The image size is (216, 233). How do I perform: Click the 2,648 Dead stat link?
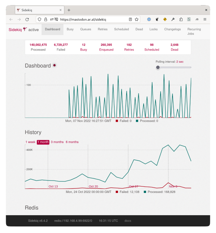coord(174,47)
